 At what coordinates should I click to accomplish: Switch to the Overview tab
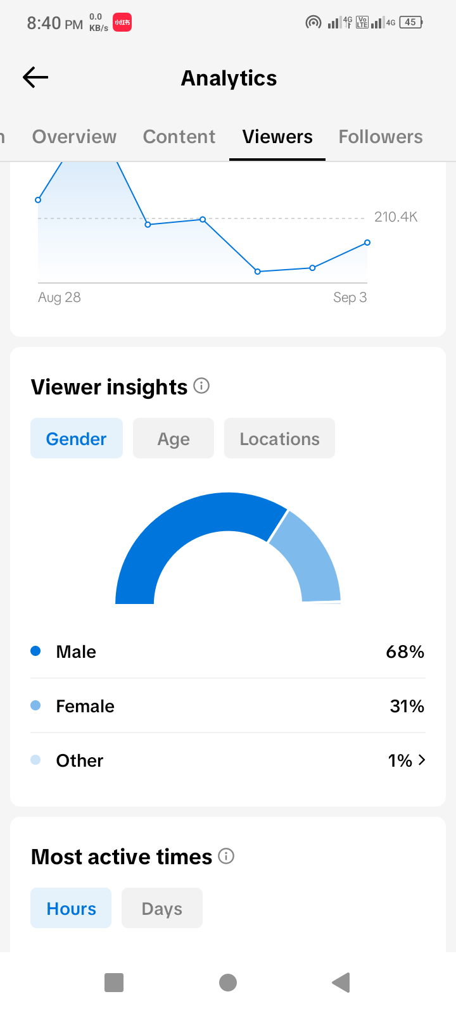[x=74, y=137]
